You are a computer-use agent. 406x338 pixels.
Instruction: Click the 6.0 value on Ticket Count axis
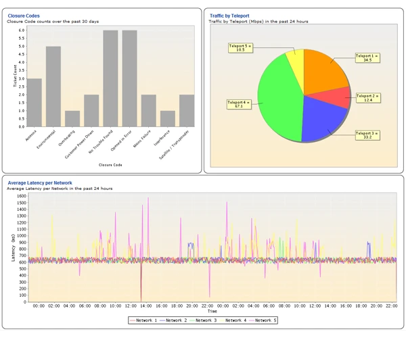pyautogui.click(x=22, y=30)
